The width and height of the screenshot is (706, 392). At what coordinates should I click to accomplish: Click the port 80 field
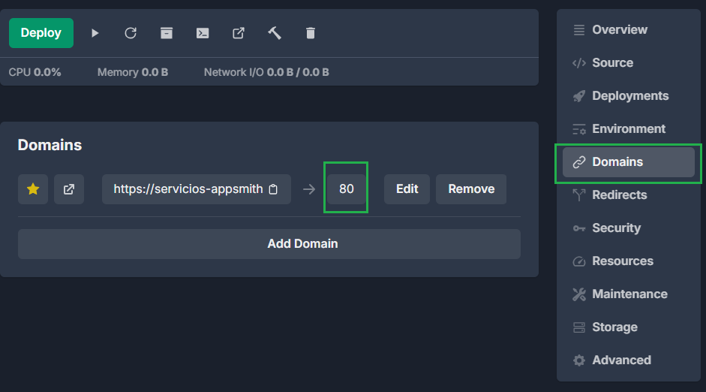pyautogui.click(x=346, y=189)
